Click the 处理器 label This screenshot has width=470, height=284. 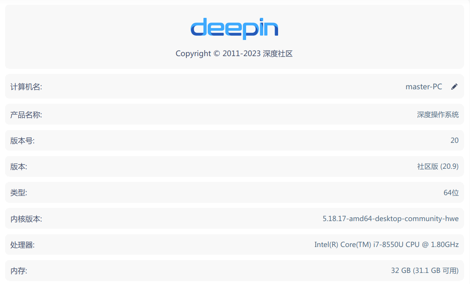coord(23,245)
